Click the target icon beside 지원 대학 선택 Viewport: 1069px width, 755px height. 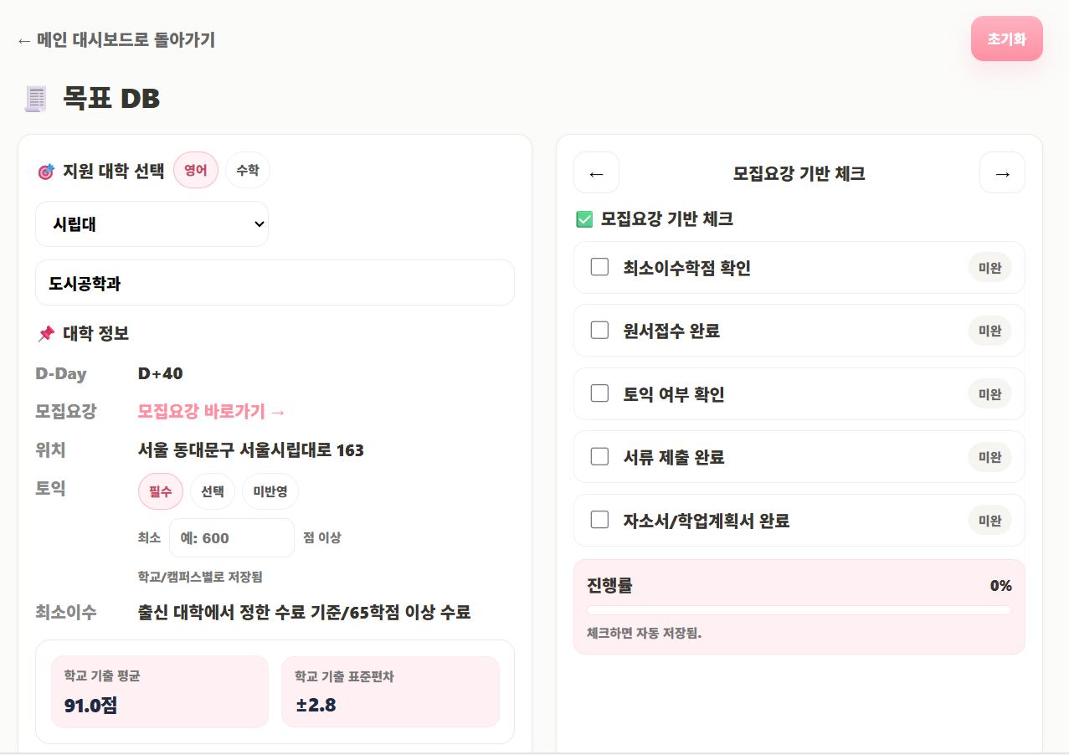(46, 172)
